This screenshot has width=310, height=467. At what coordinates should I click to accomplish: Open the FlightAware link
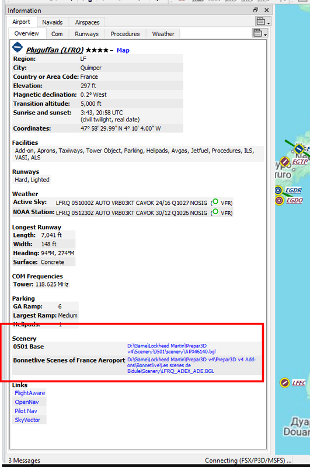click(30, 393)
